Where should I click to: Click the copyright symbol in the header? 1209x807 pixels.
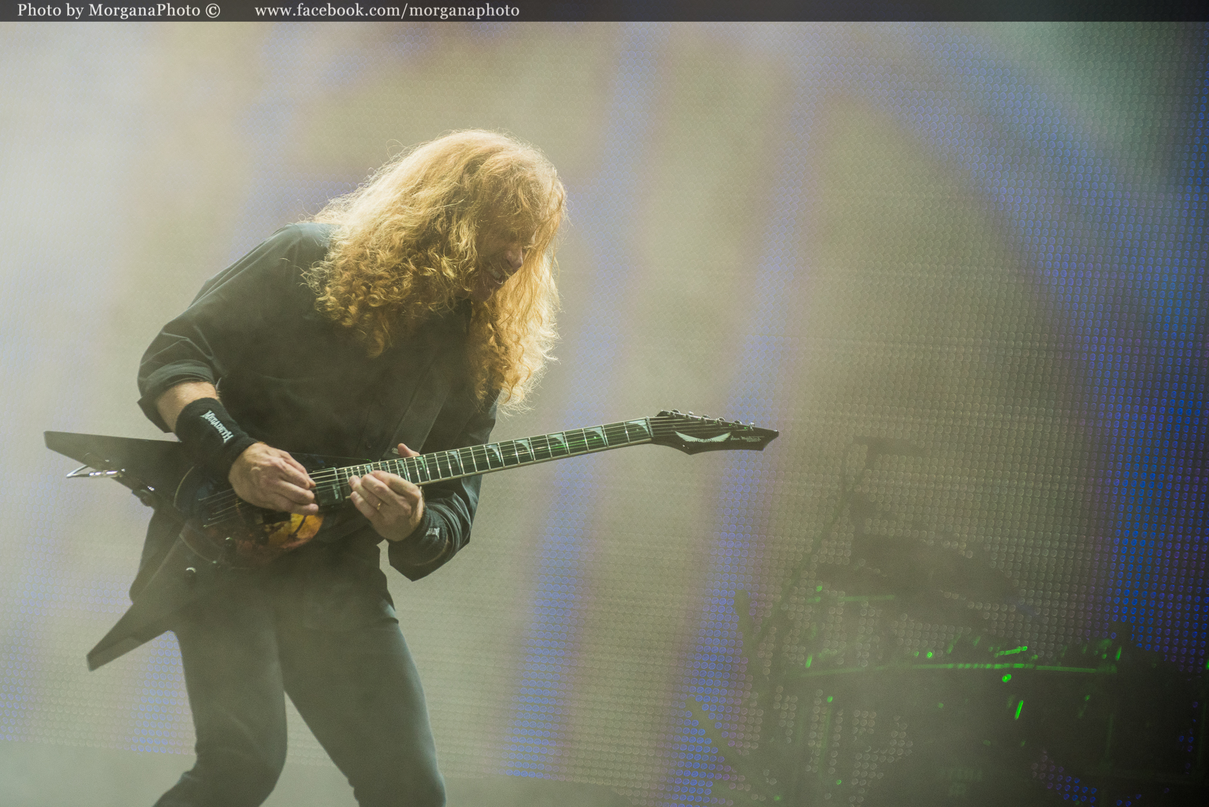[213, 10]
